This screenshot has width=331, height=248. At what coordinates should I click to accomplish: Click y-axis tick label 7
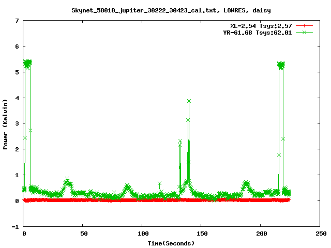point(17,21)
